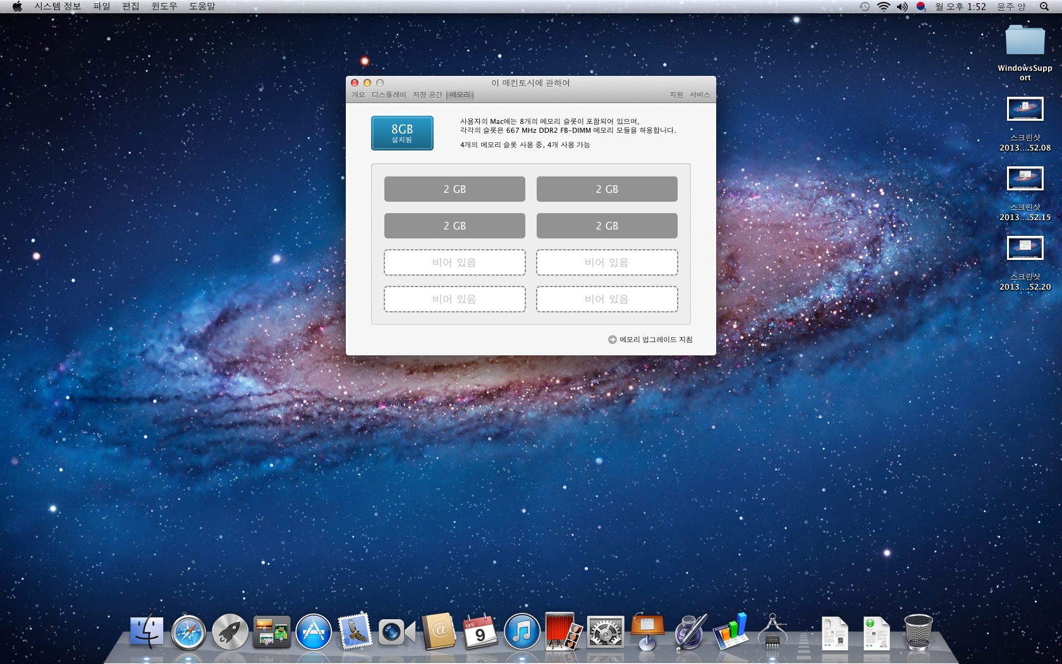The height and width of the screenshot is (664, 1062).
Task: Select the WindowsSupport folder on desktop
Action: click(x=1025, y=42)
